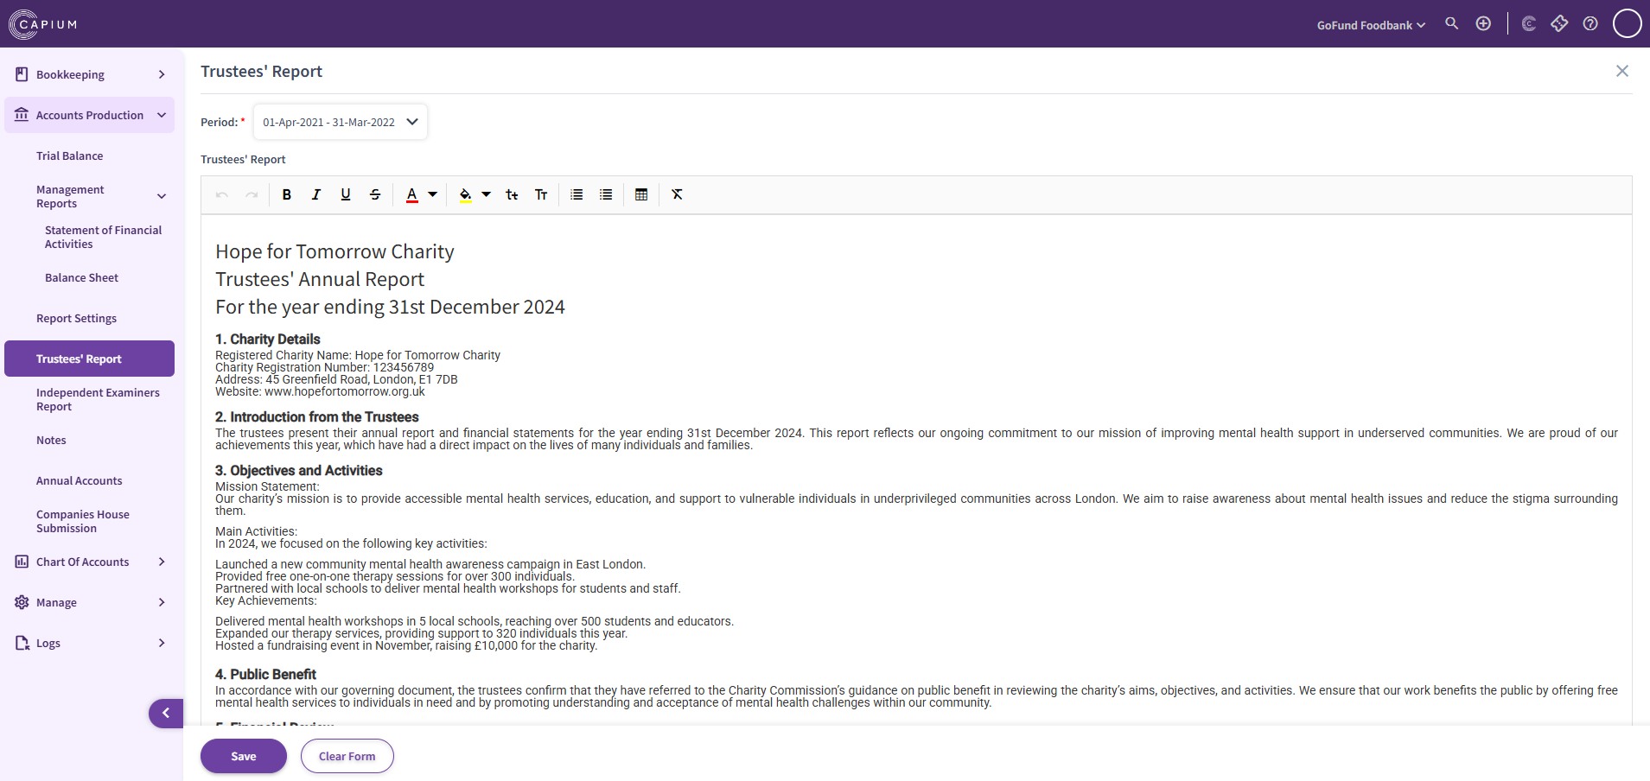Screen dimensions: 1650x781
Task: Click the yellow highlight fill icon
Action: [466, 194]
